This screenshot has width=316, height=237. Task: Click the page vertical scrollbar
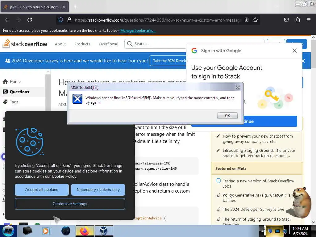click(x=313, y=130)
